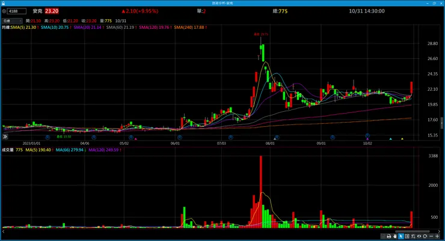Image resolution: width=445 pixels, height=241 pixels.
Task: Click the stock name 安克
Action: point(37,11)
